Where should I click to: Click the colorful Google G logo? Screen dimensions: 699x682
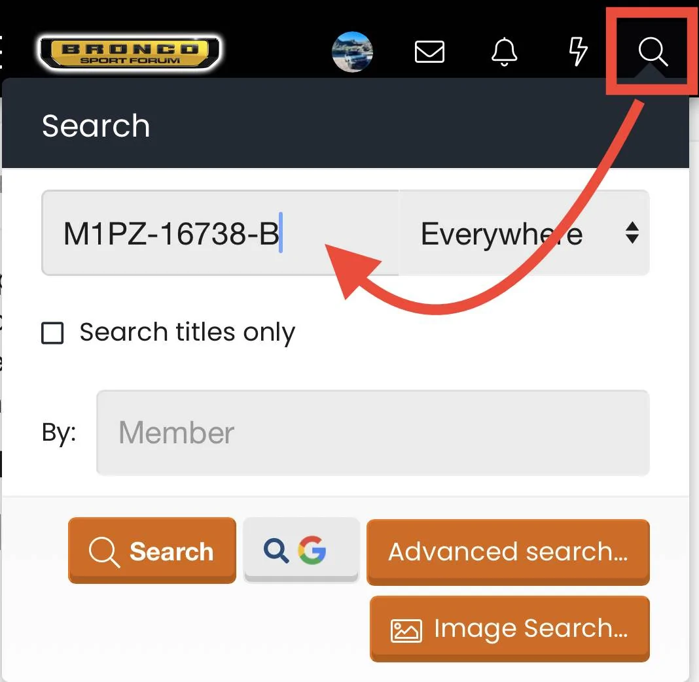pyautogui.click(x=312, y=550)
